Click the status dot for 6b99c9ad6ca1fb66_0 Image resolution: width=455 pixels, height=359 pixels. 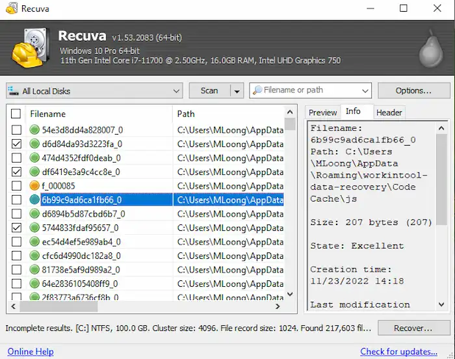click(x=34, y=200)
